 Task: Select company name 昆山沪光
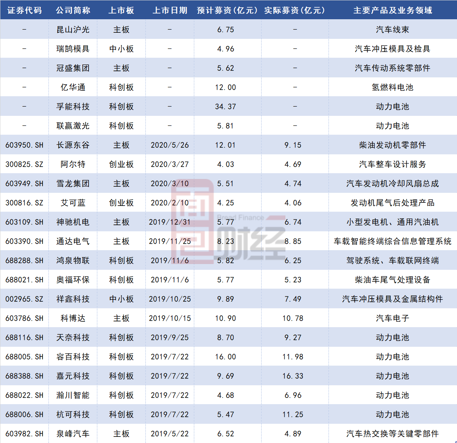pos(72,29)
